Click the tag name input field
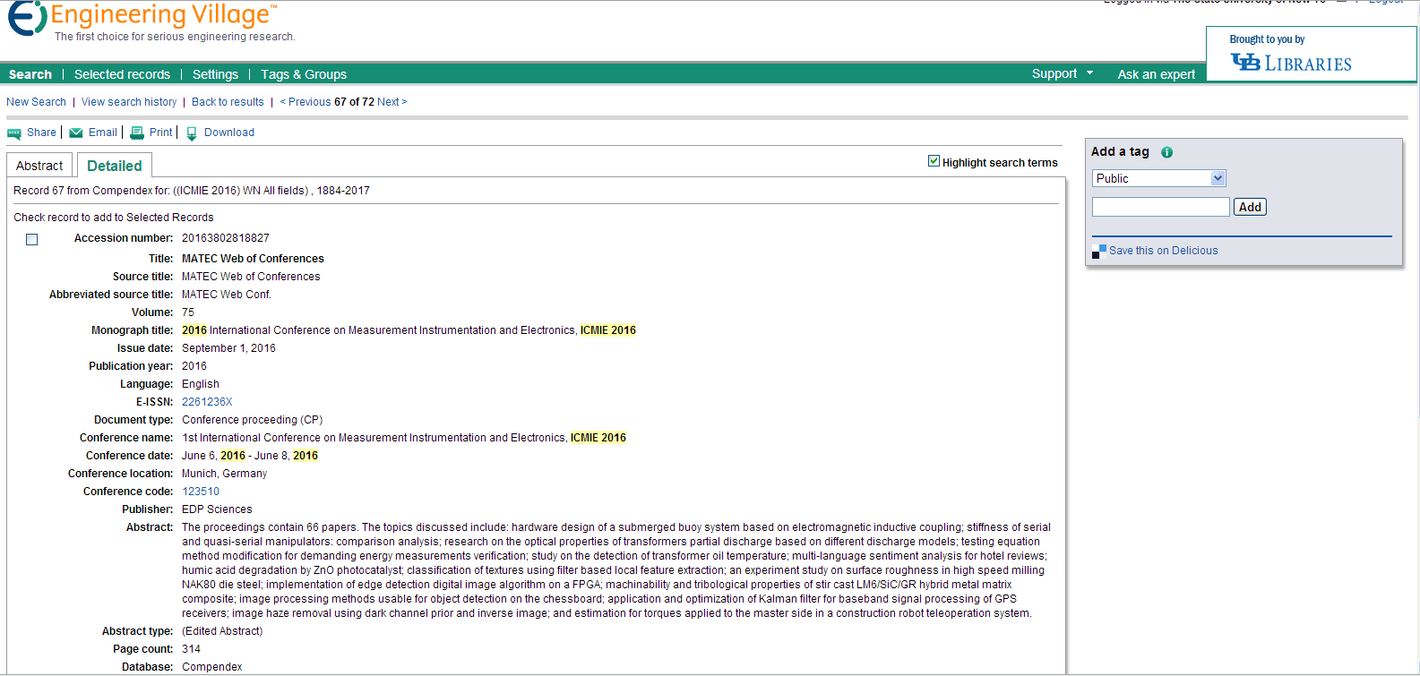Viewport: 1420px width, 676px height. [1160, 207]
